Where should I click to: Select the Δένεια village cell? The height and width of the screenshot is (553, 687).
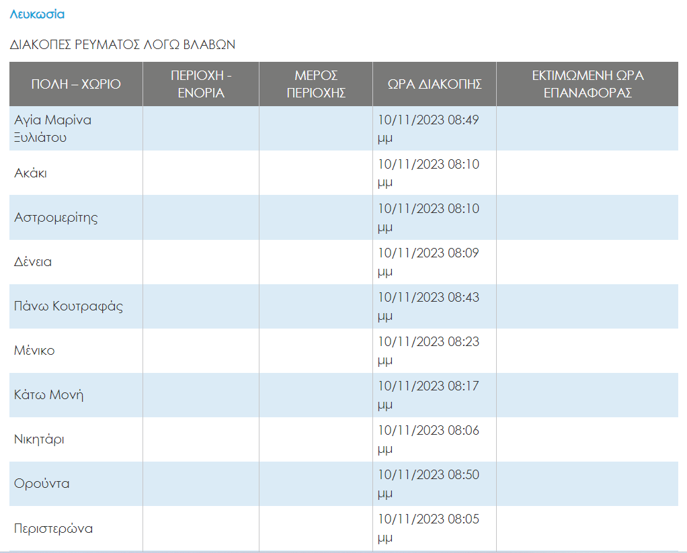point(33,261)
